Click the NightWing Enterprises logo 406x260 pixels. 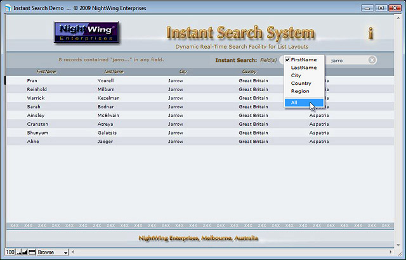(86, 32)
